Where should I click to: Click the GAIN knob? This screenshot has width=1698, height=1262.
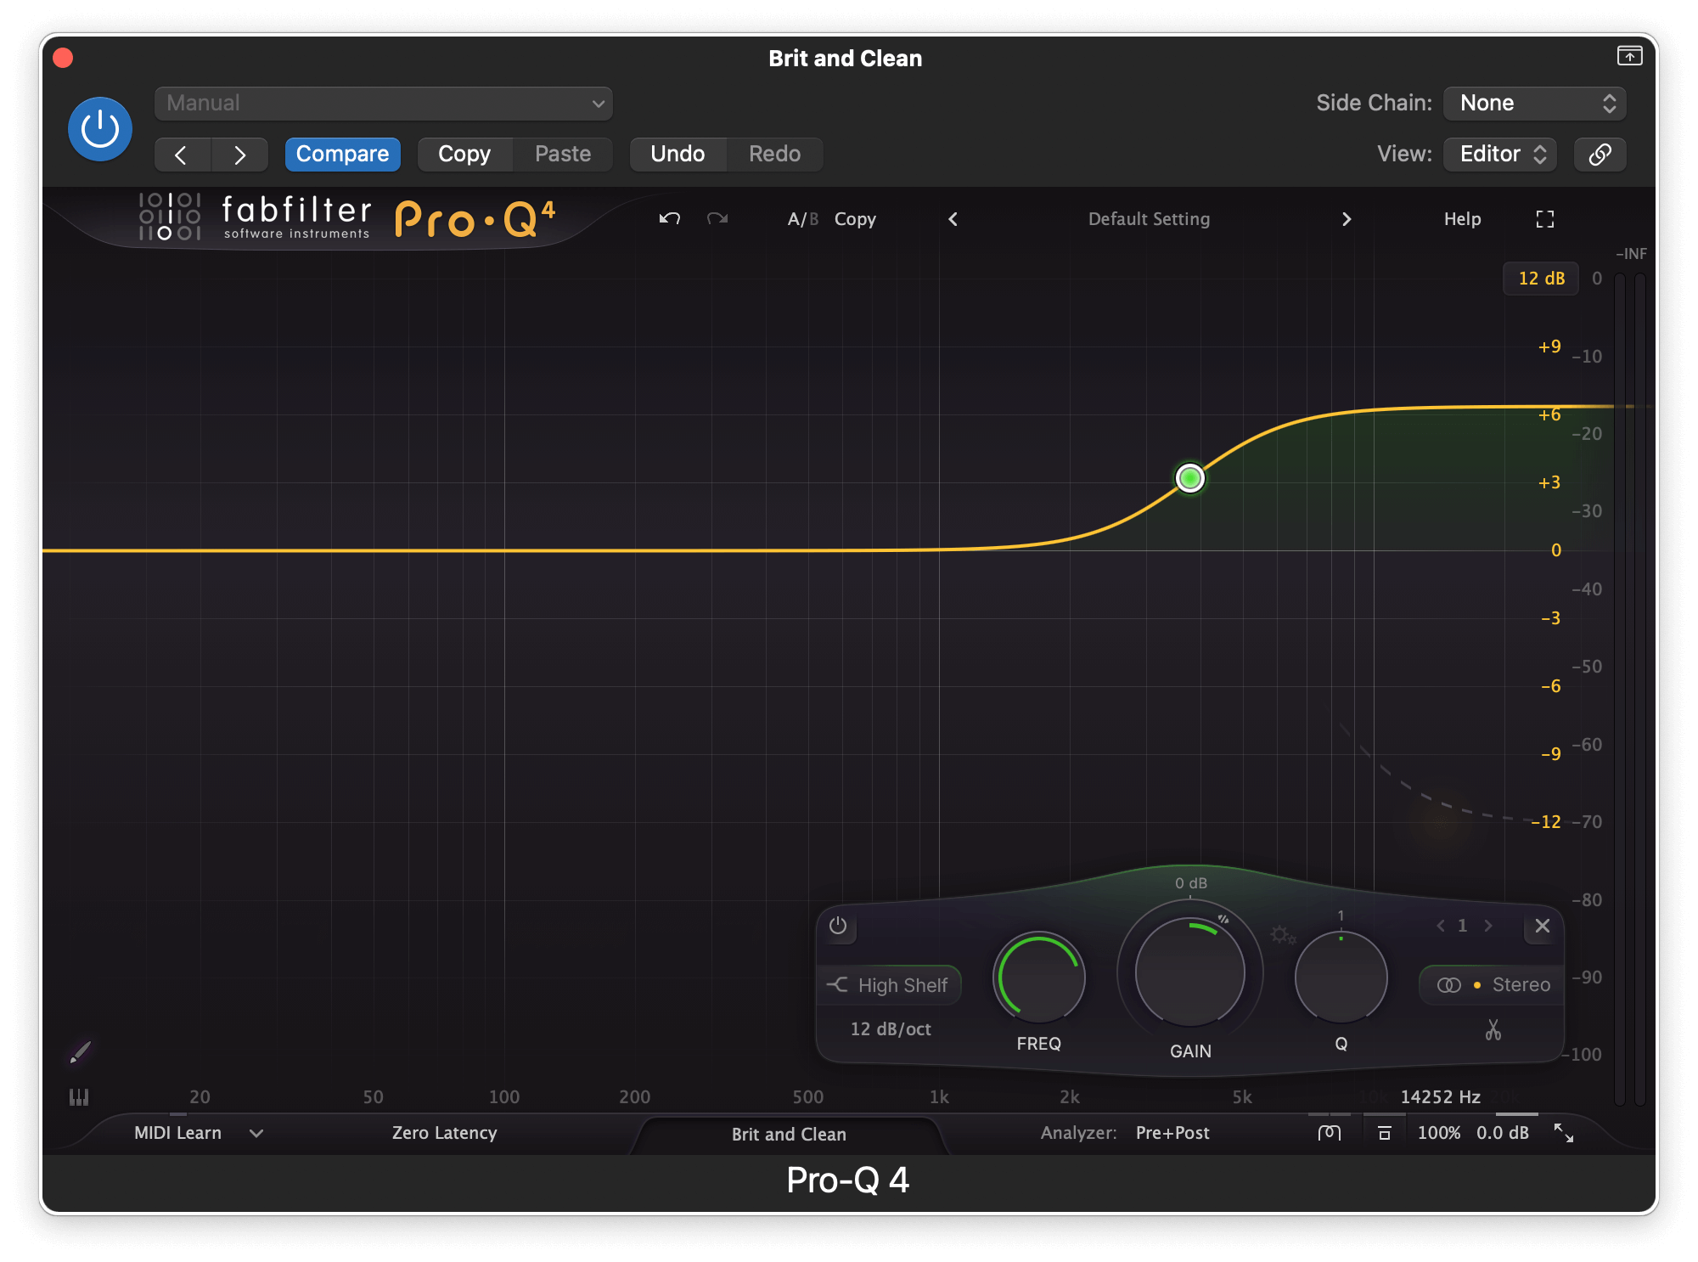[x=1189, y=972]
